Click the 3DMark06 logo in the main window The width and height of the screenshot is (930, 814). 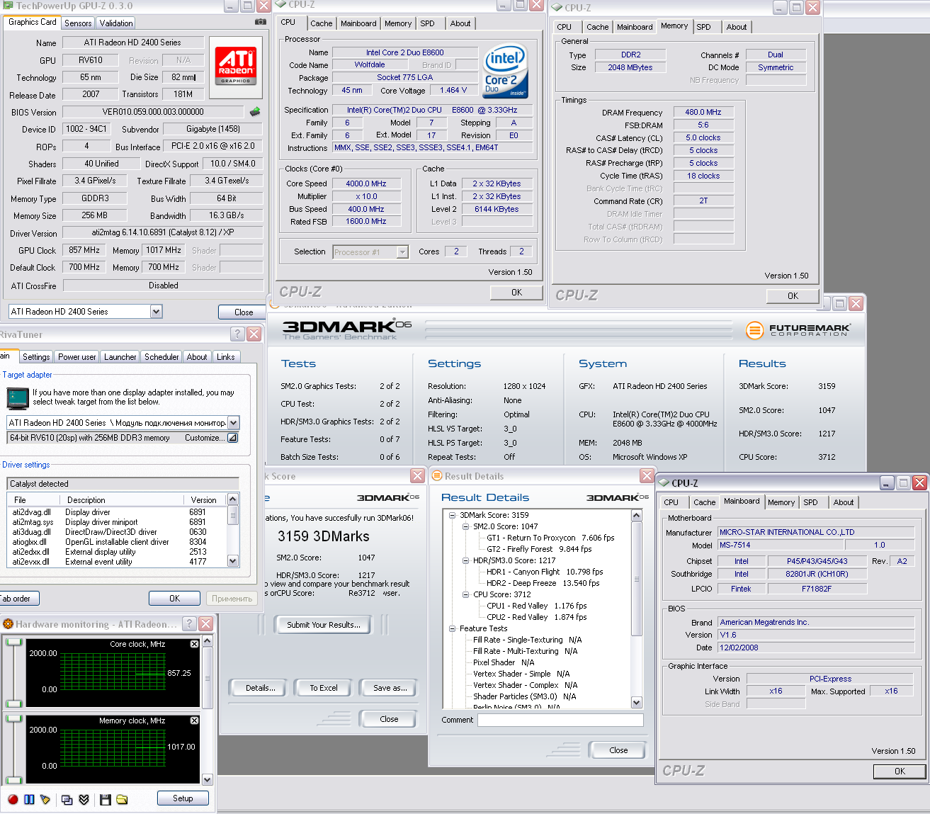pos(346,329)
